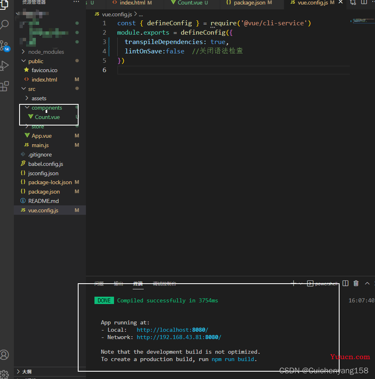Add a new terminal with plus icon
The height and width of the screenshot is (379, 375).
pyautogui.click(x=294, y=283)
